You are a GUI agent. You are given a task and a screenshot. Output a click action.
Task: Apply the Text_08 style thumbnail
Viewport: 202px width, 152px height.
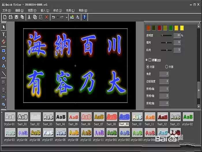112,117
